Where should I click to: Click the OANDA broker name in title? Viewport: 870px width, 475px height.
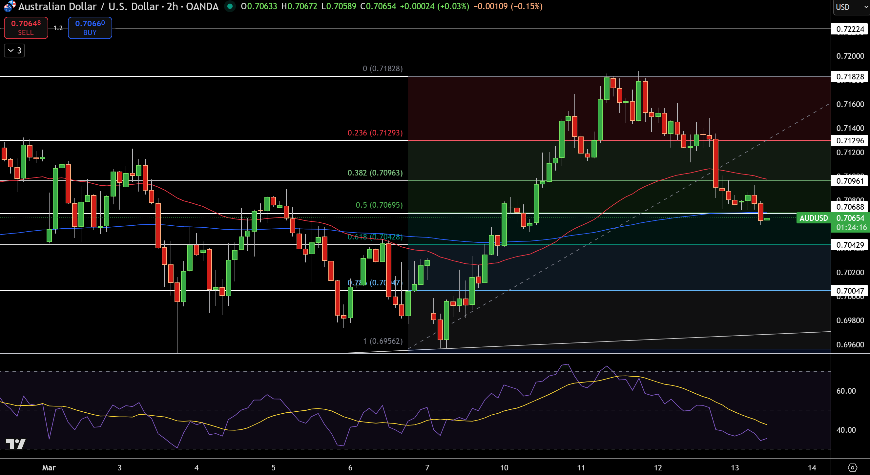click(202, 7)
